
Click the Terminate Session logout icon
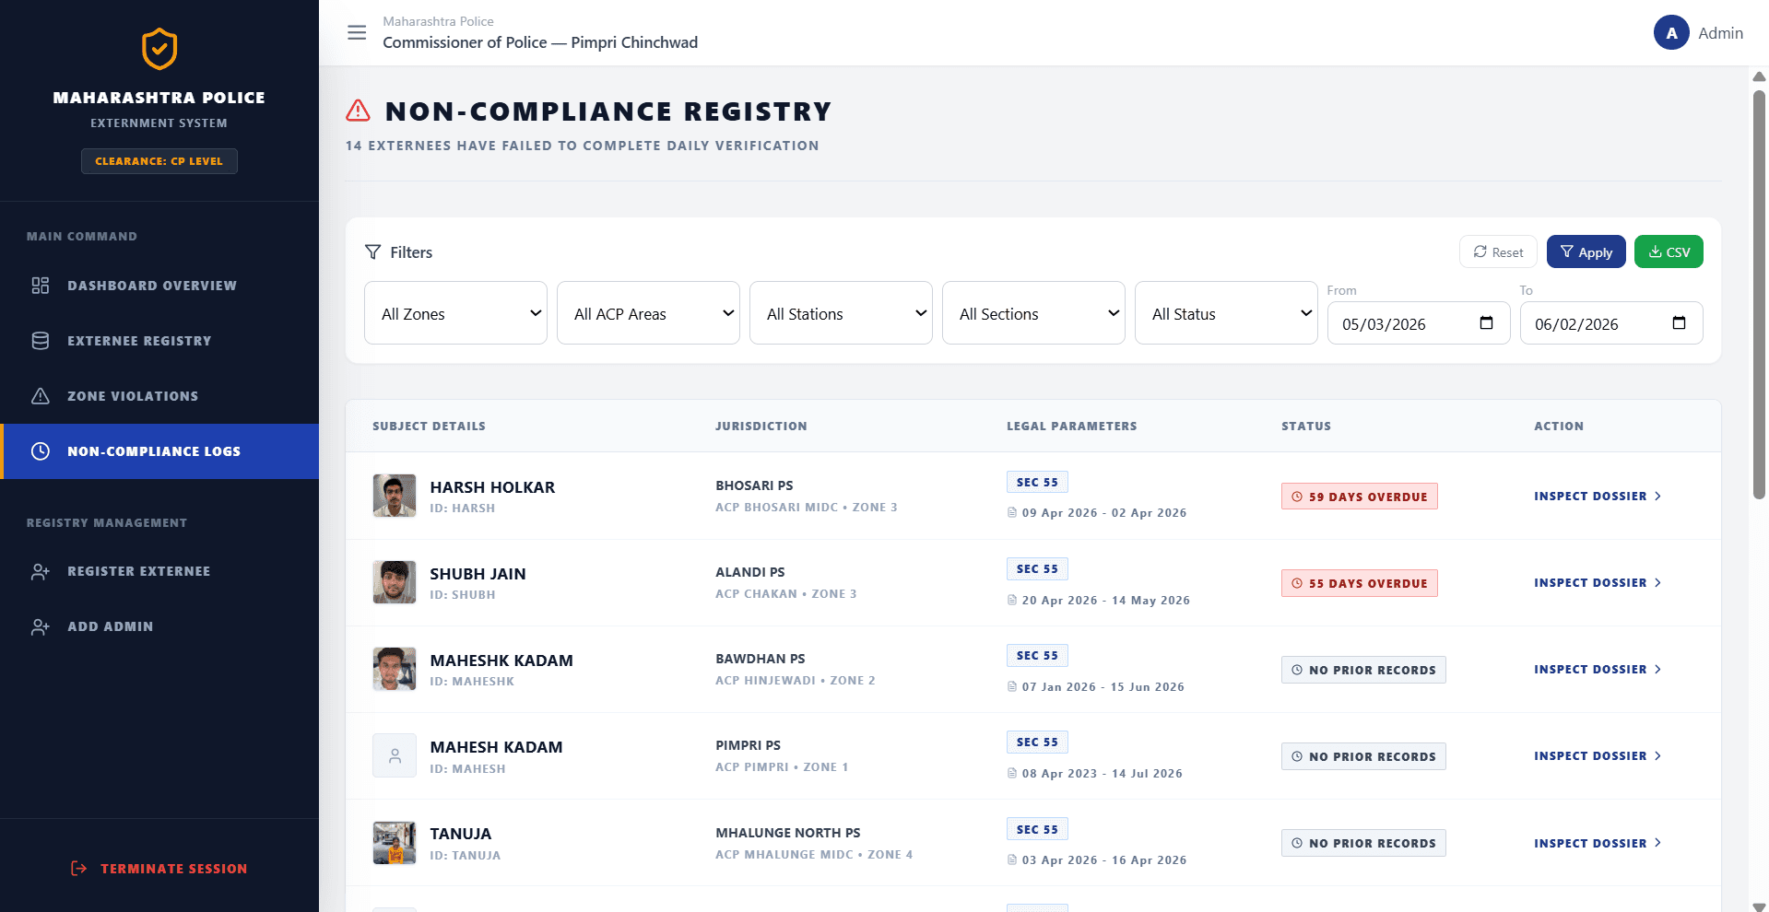point(79,868)
